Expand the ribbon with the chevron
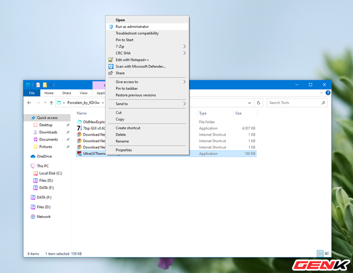 tap(322, 93)
